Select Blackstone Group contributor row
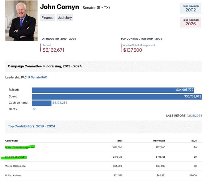 coord(15,157)
